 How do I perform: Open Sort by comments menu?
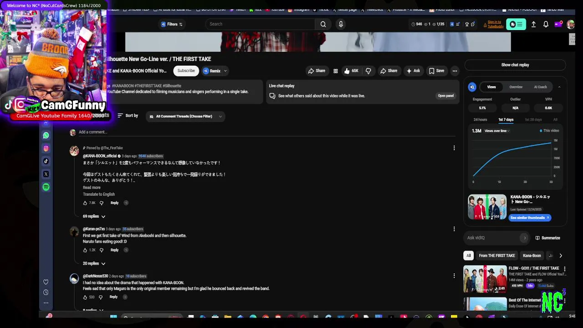pos(128,116)
